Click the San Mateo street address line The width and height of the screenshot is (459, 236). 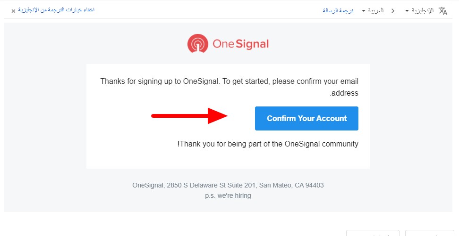(x=228, y=185)
